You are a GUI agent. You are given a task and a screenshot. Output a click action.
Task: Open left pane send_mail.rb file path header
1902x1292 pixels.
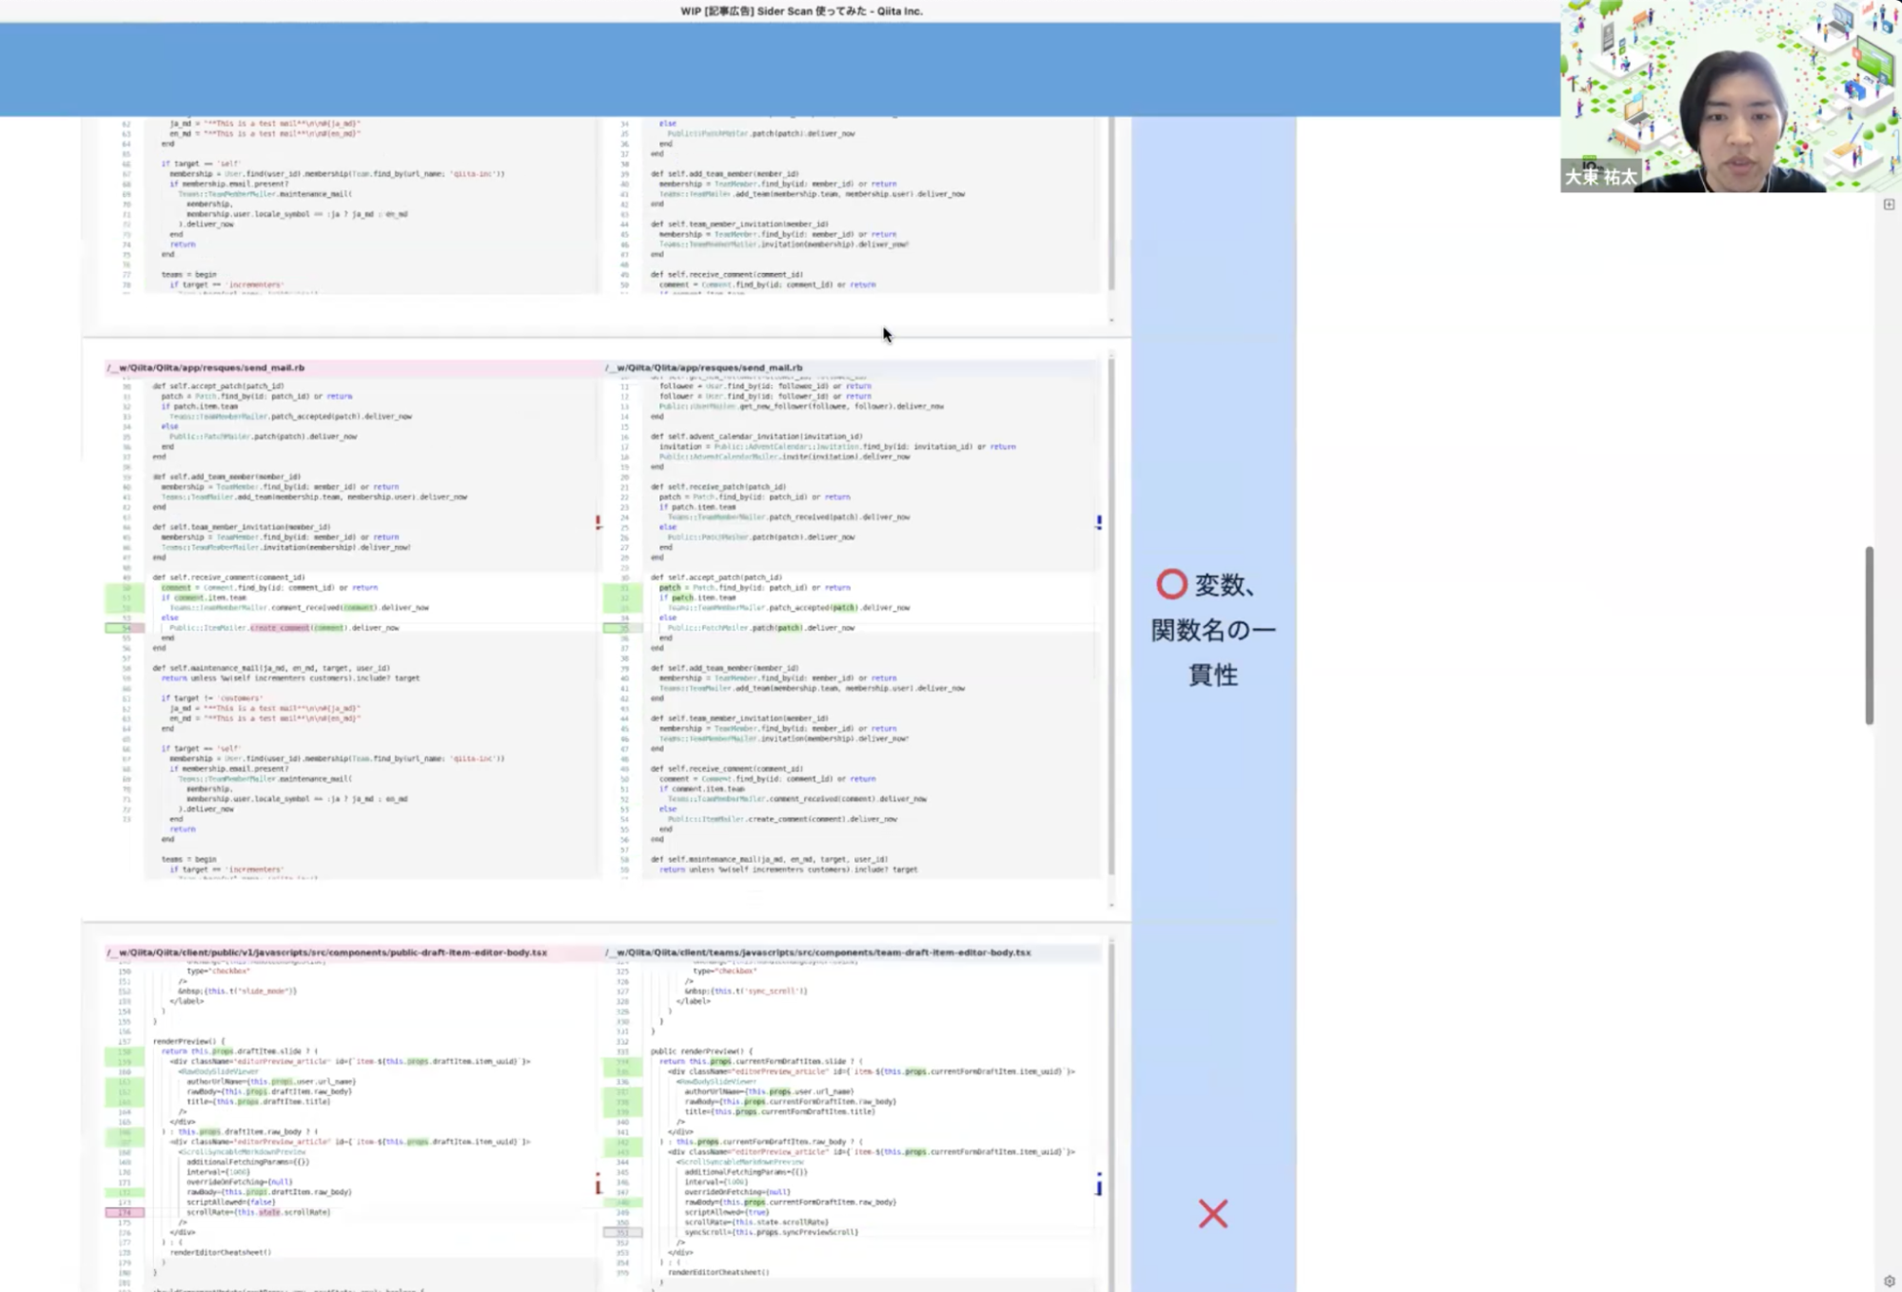[x=206, y=367]
